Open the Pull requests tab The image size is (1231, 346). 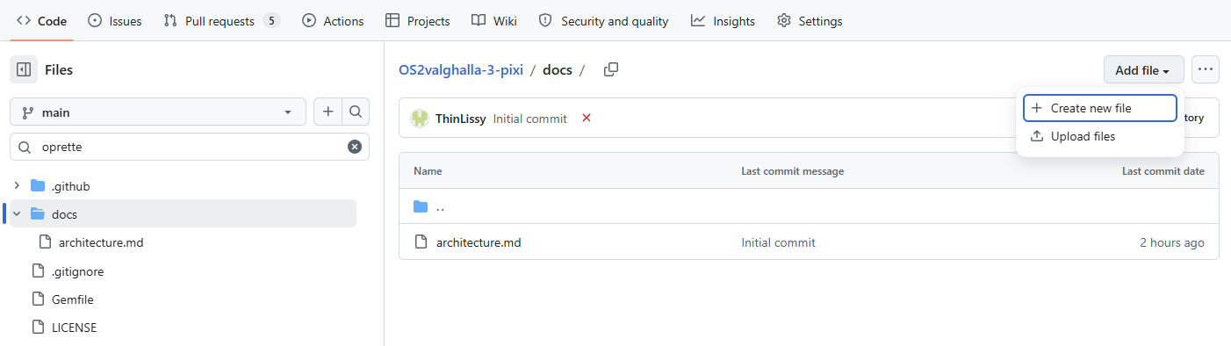pos(222,21)
